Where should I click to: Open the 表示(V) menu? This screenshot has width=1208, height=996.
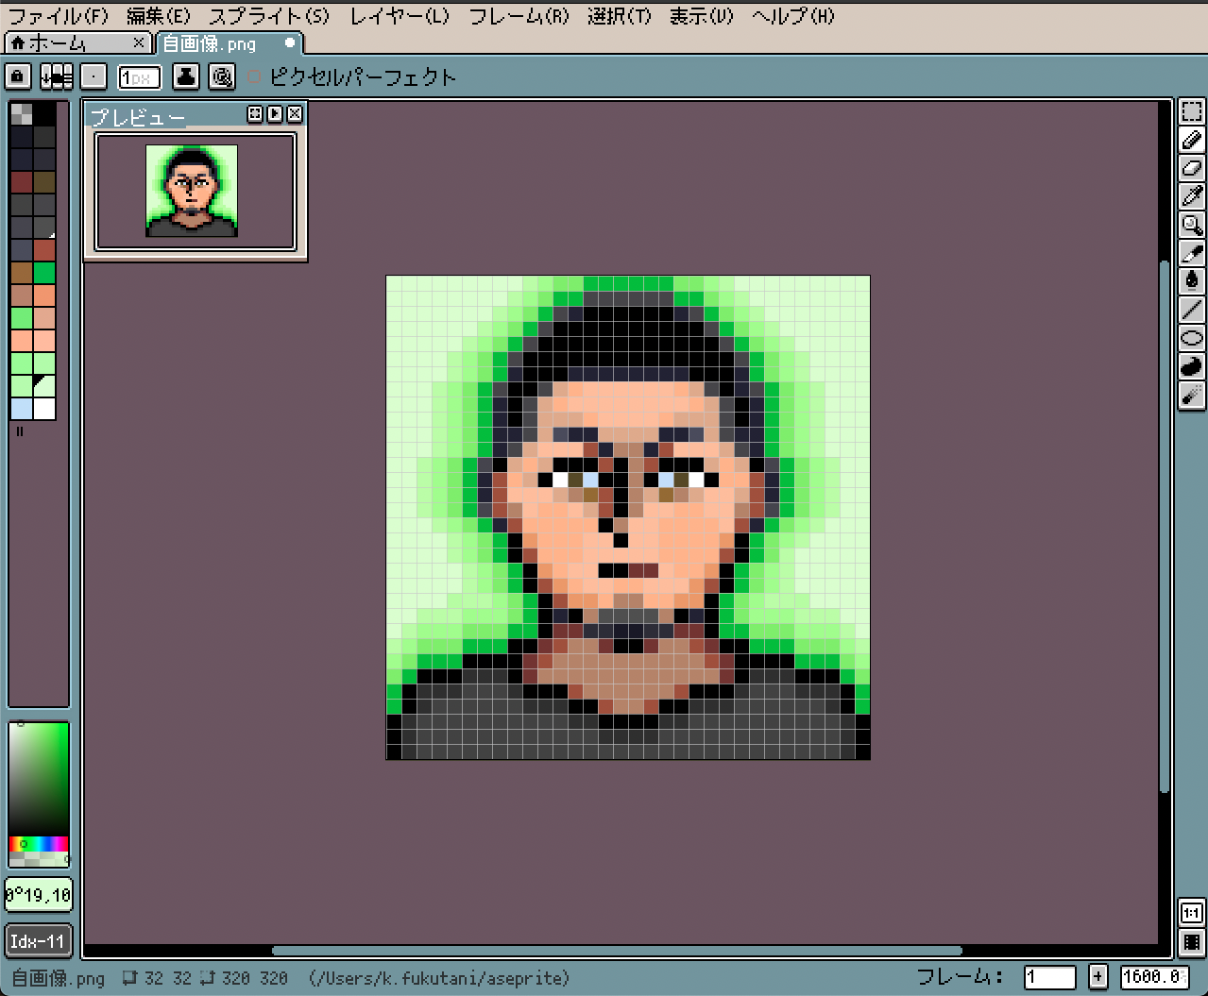click(x=701, y=16)
